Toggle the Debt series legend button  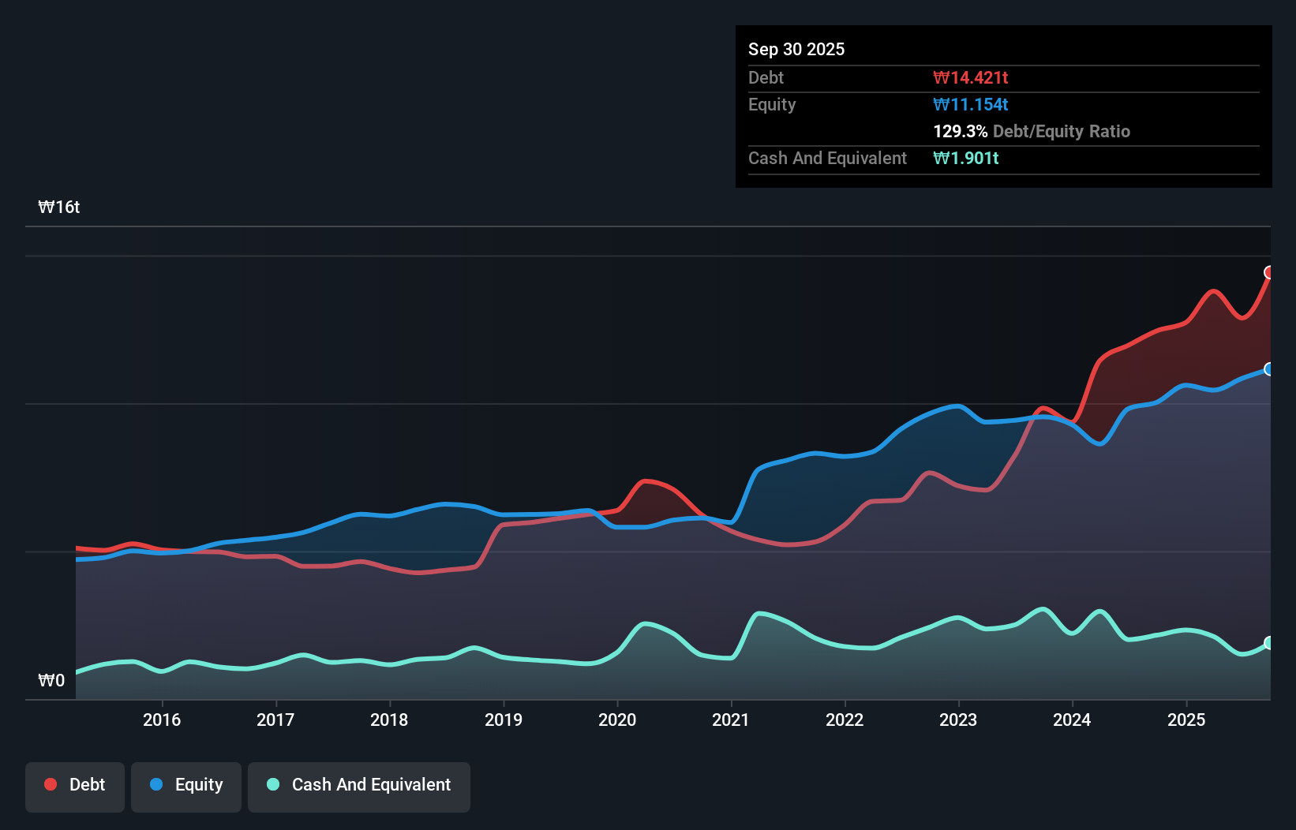tap(75, 787)
